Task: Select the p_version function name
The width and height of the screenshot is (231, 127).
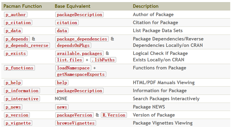Action: tap(17, 115)
